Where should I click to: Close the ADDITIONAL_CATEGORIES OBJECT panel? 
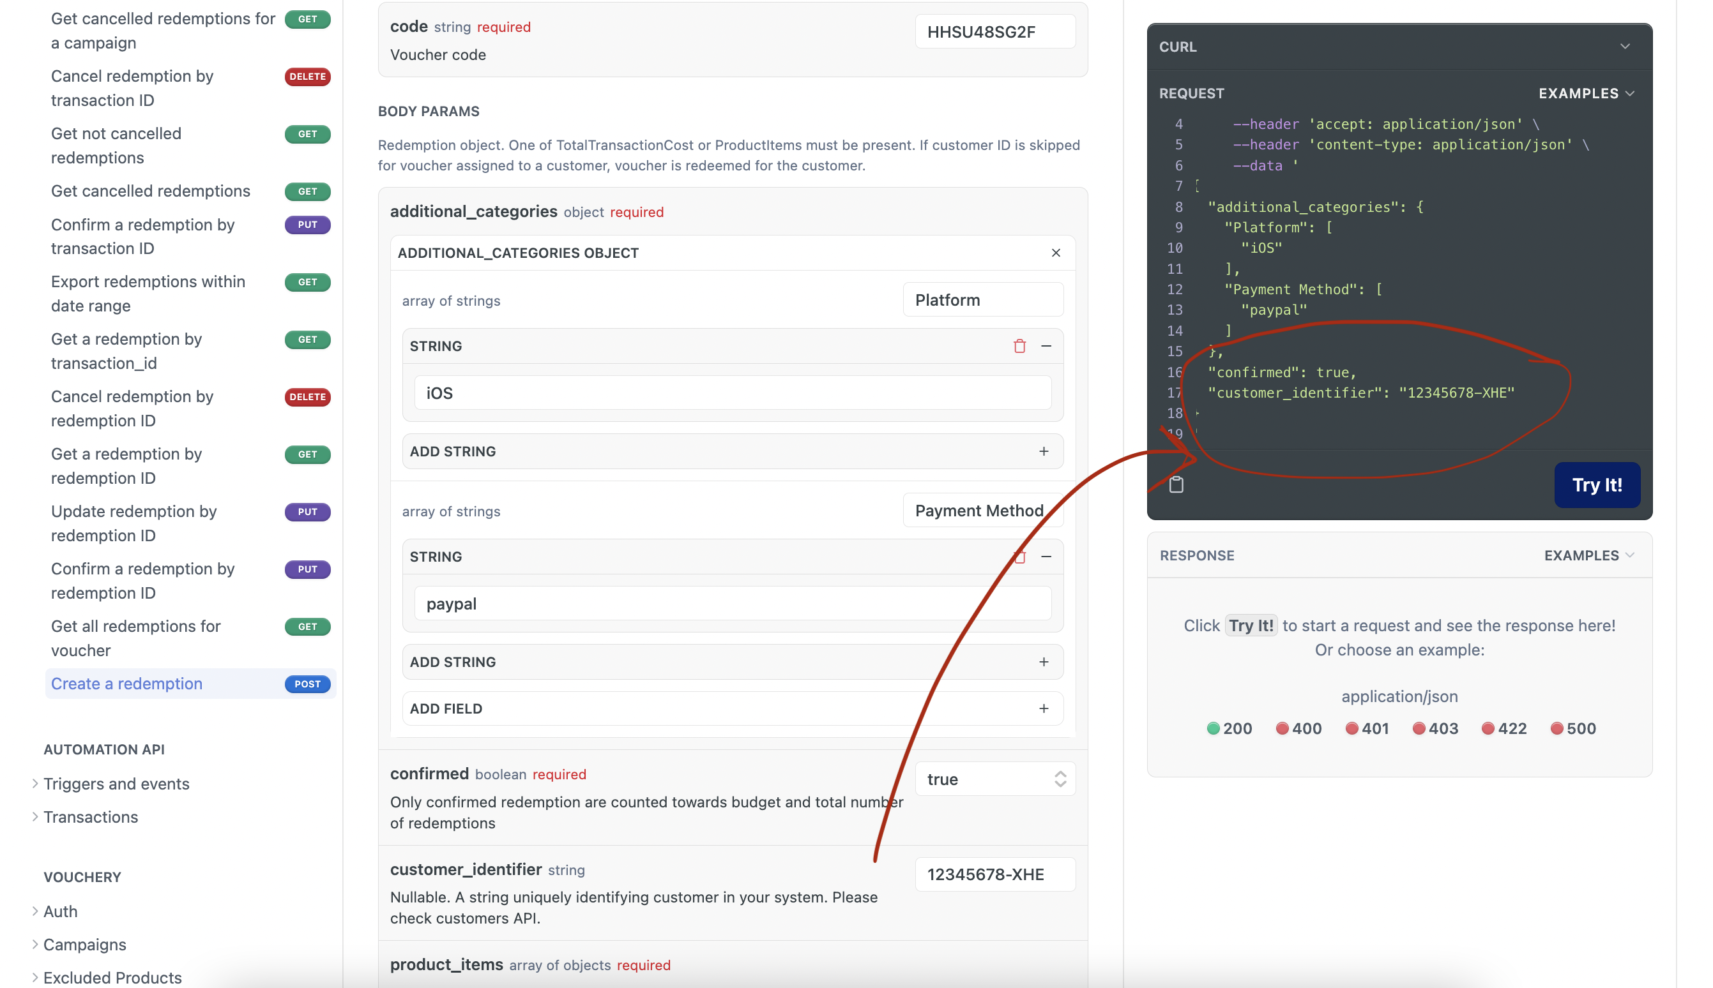pyautogui.click(x=1056, y=253)
